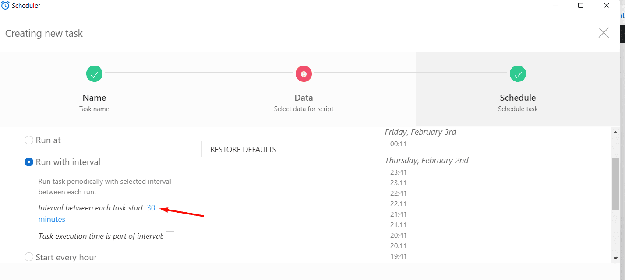Open the 30 interval value link

[x=151, y=208]
